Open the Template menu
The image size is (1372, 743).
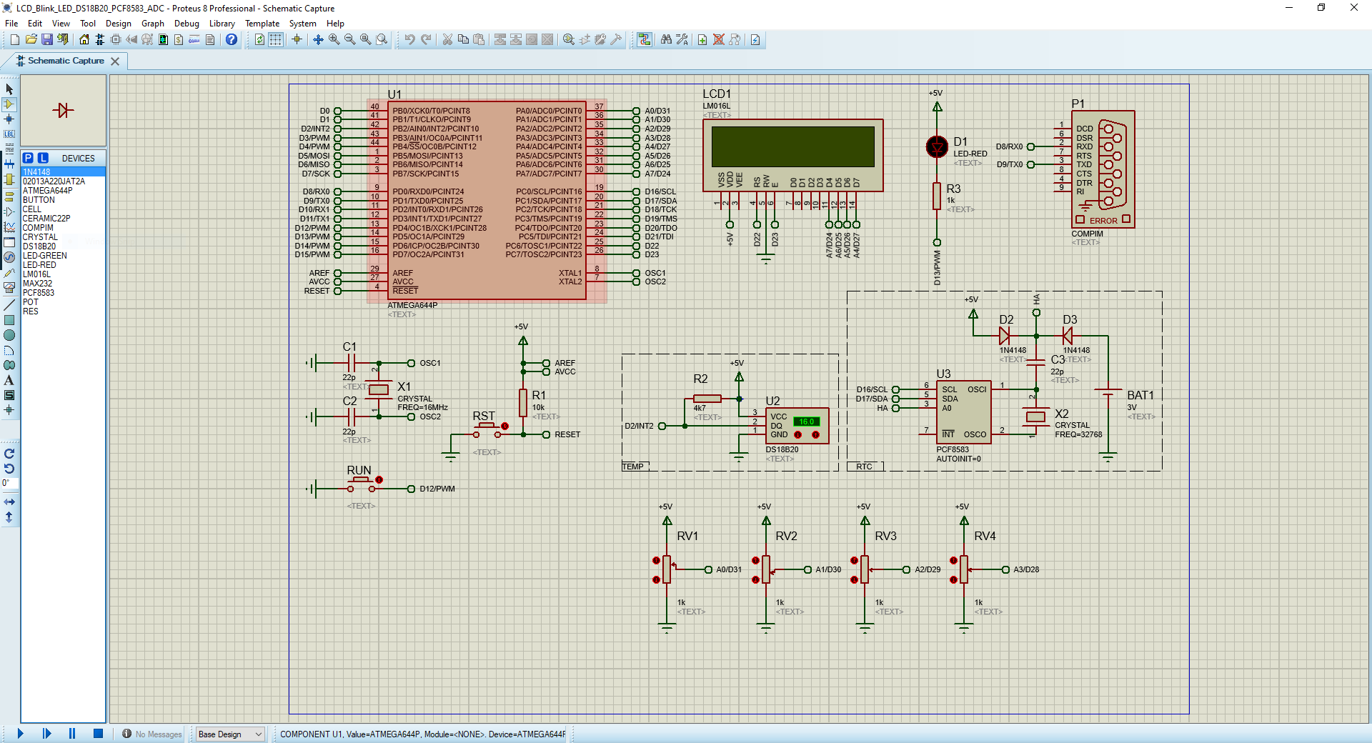262,24
